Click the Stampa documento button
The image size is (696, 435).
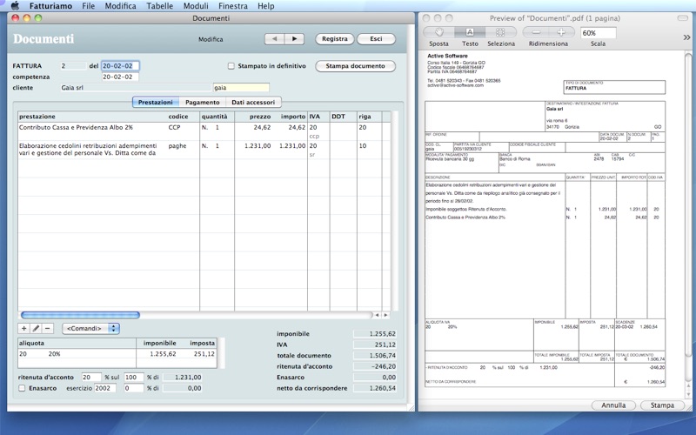355,66
